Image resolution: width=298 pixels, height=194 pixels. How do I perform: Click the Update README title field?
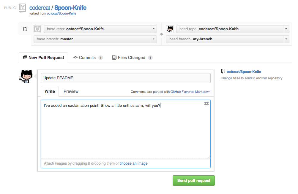(125, 78)
